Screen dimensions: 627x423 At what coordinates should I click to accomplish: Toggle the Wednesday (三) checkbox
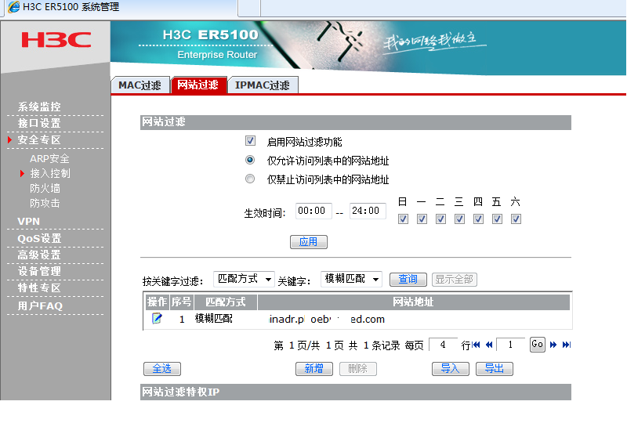point(459,219)
